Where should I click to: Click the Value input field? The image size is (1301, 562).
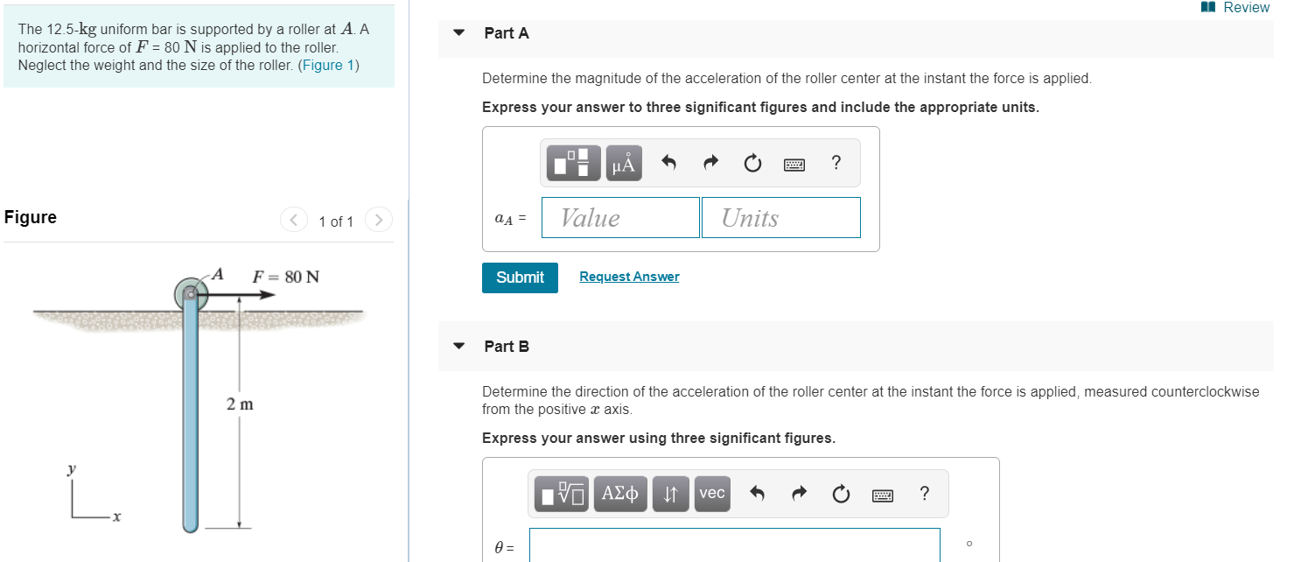pyautogui.click(x=620, y=217)
